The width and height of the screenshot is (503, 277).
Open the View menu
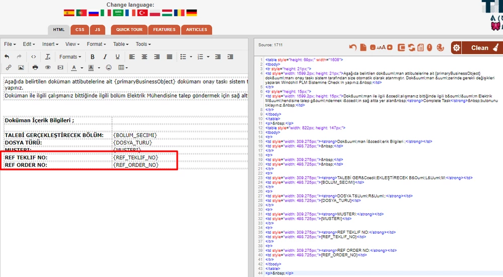tap(72, 44)
